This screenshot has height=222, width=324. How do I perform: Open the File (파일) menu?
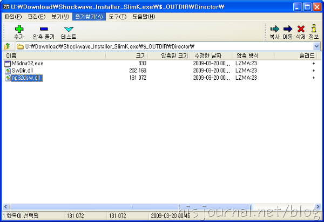point(13,17)
